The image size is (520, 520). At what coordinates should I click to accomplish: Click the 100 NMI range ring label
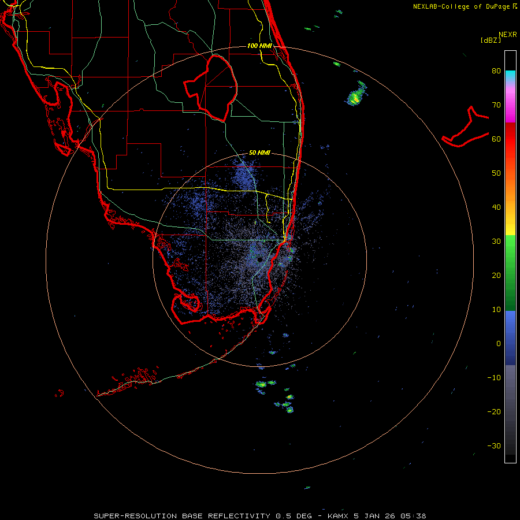coord(259,46)
